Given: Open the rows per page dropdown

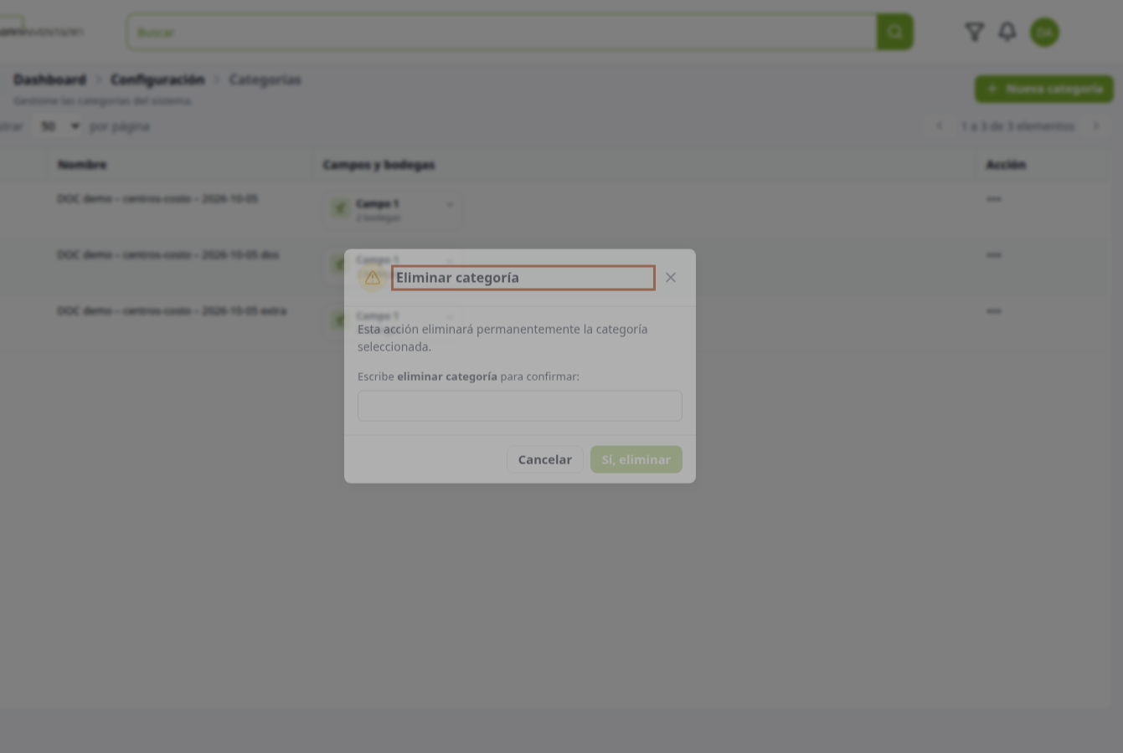Looking at the screenshot, I should point(59,126).
